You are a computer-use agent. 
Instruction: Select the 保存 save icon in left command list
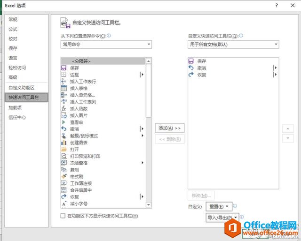(x=64, y=68)
